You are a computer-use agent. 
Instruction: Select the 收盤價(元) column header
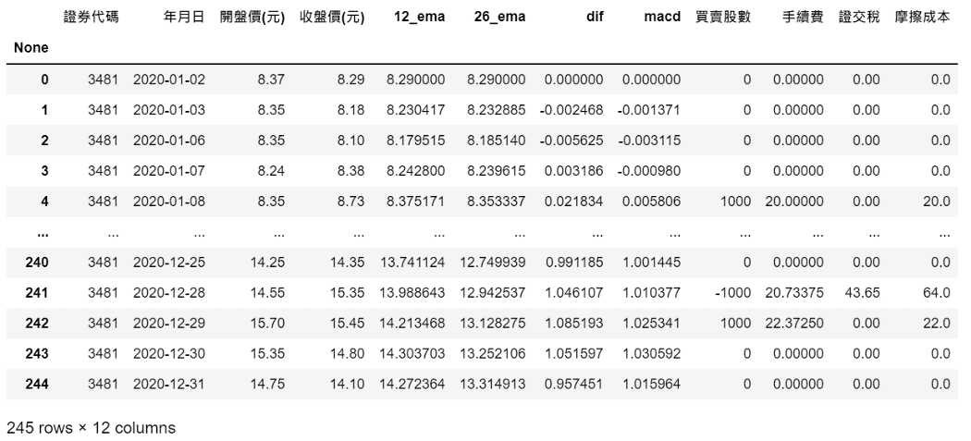click(x=332, y=18)
